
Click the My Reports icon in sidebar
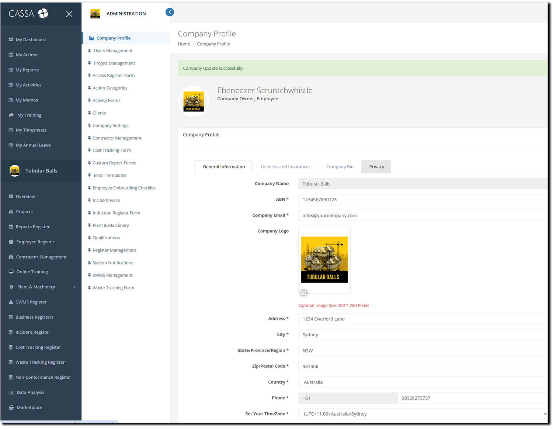[x=11, y=70]
